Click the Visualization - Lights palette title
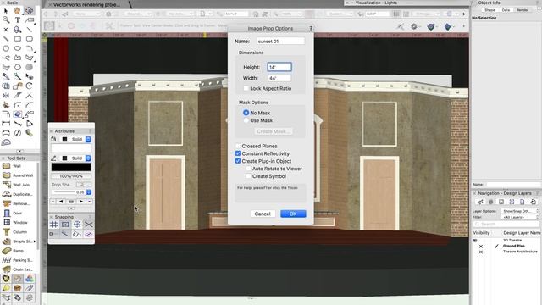542x305 pixels. [x=376, y=3]
